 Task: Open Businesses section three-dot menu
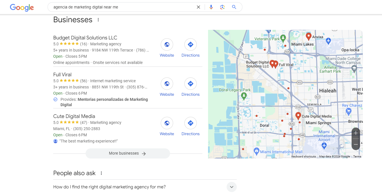point(98,20)
